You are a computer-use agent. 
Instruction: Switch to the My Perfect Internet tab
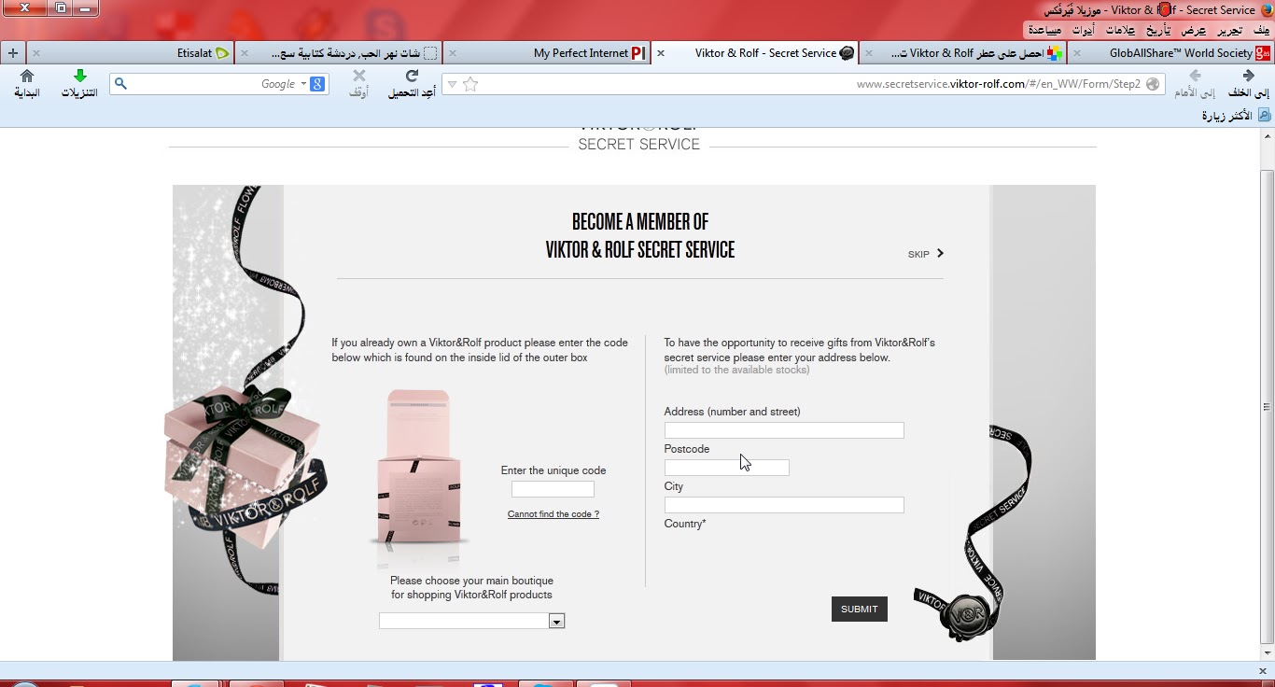click(546, 53)
